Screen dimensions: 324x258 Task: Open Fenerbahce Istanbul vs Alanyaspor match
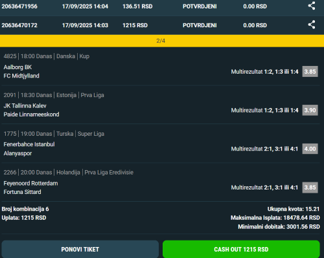pos(29,149)
